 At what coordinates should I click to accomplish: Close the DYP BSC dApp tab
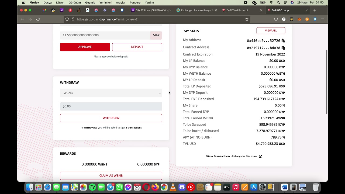306,10
